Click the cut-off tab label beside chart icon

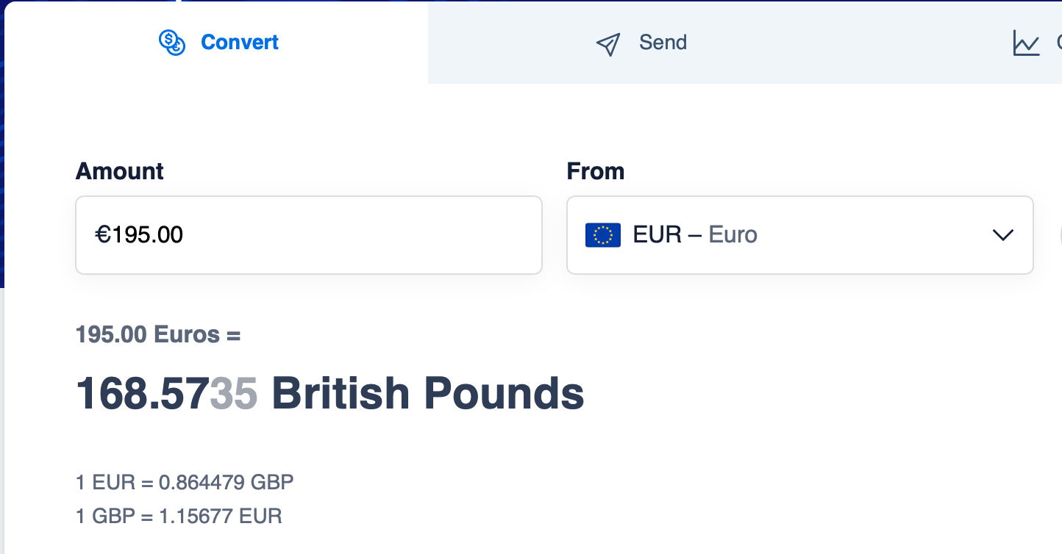click(1059, 43)
